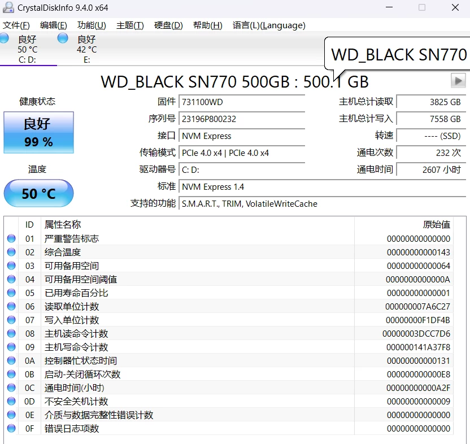The image size is (470, 444).
Task: Select attribute name 严重警告标志
Action: pos(72,238)
